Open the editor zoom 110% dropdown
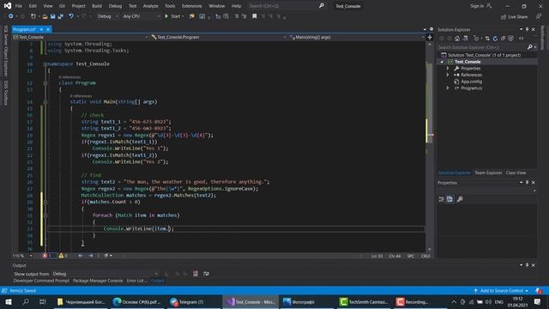Viewport: 549px width, 309px height. click(22, 256)
